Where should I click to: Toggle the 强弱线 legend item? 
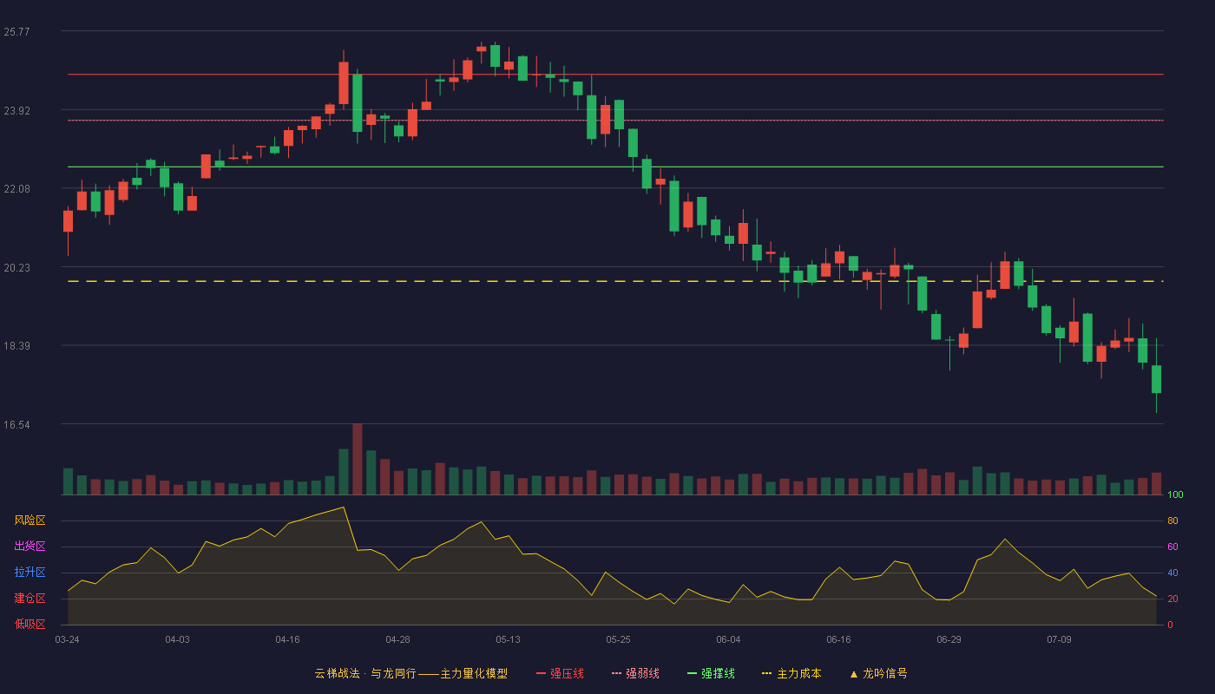[x=635, y=673]
